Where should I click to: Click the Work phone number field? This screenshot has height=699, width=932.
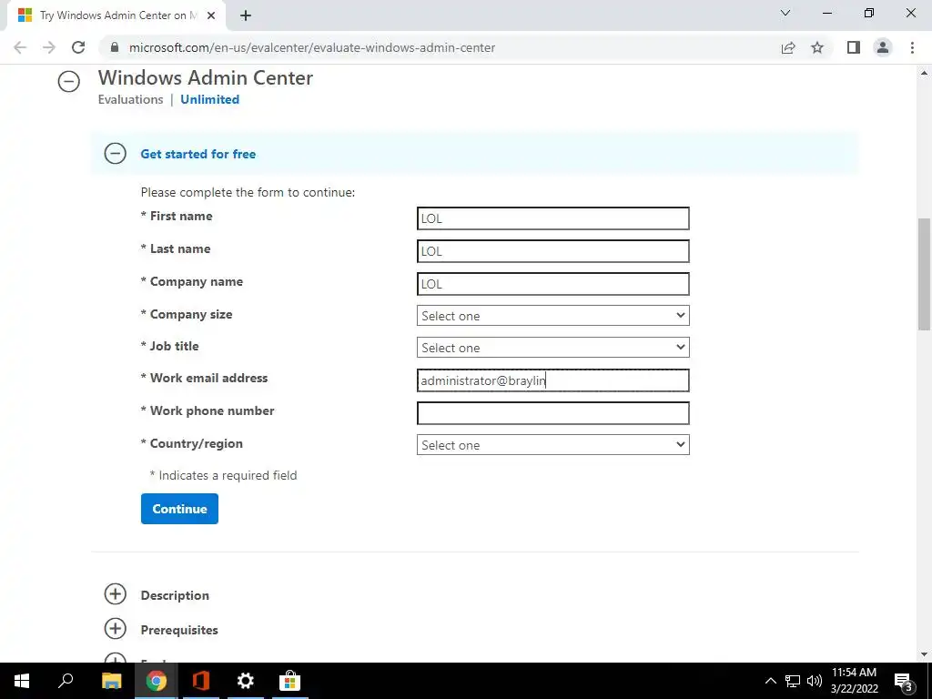(x=552, y=413)
